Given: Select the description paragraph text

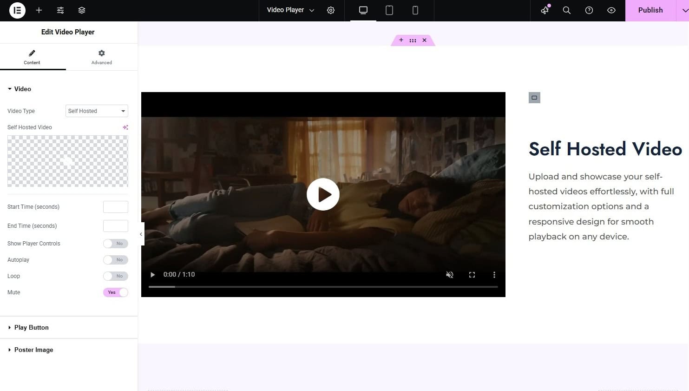Looking at the screenshot, I should pos(601,206).
